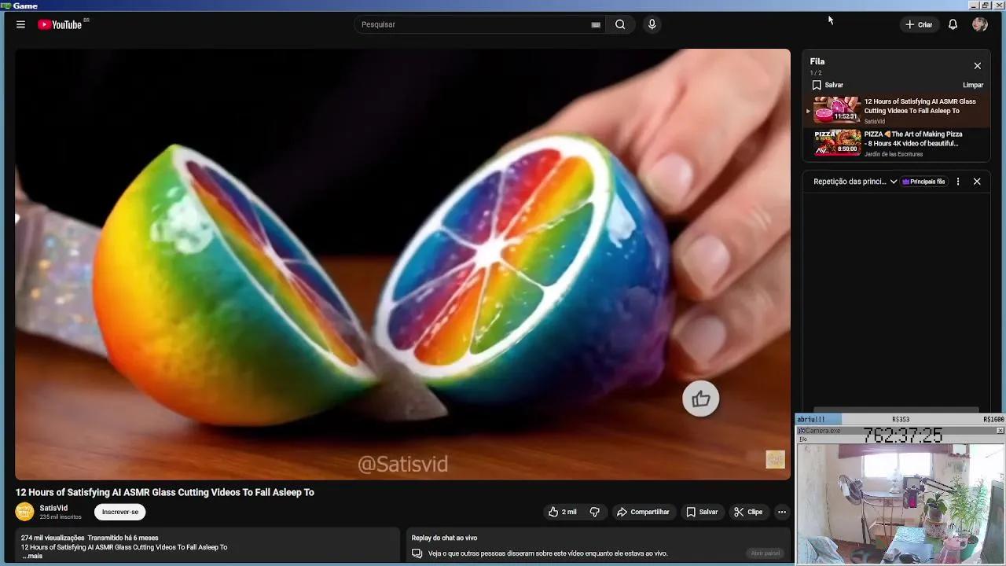Share the video via Compartilhar
The image size is (1006, 566).
pyautogui.click(x=644, y=512)
